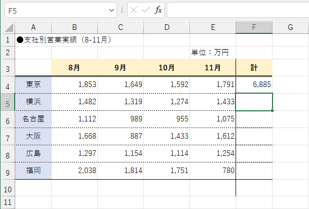Image resolution: width=309 pixels, height=209 pixels.
Task: Select row 7 header
Action: point(8,137)
